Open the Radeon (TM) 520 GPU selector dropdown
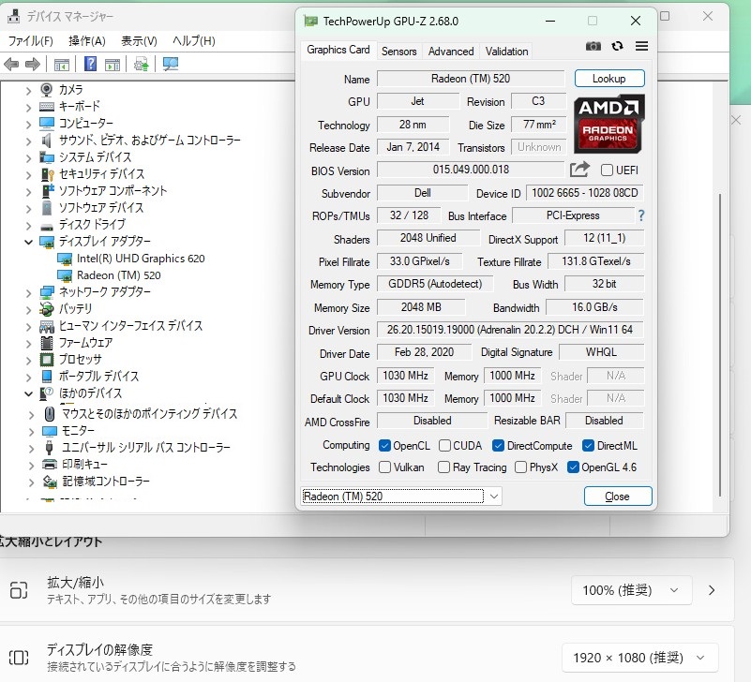 tap(401, 497)
